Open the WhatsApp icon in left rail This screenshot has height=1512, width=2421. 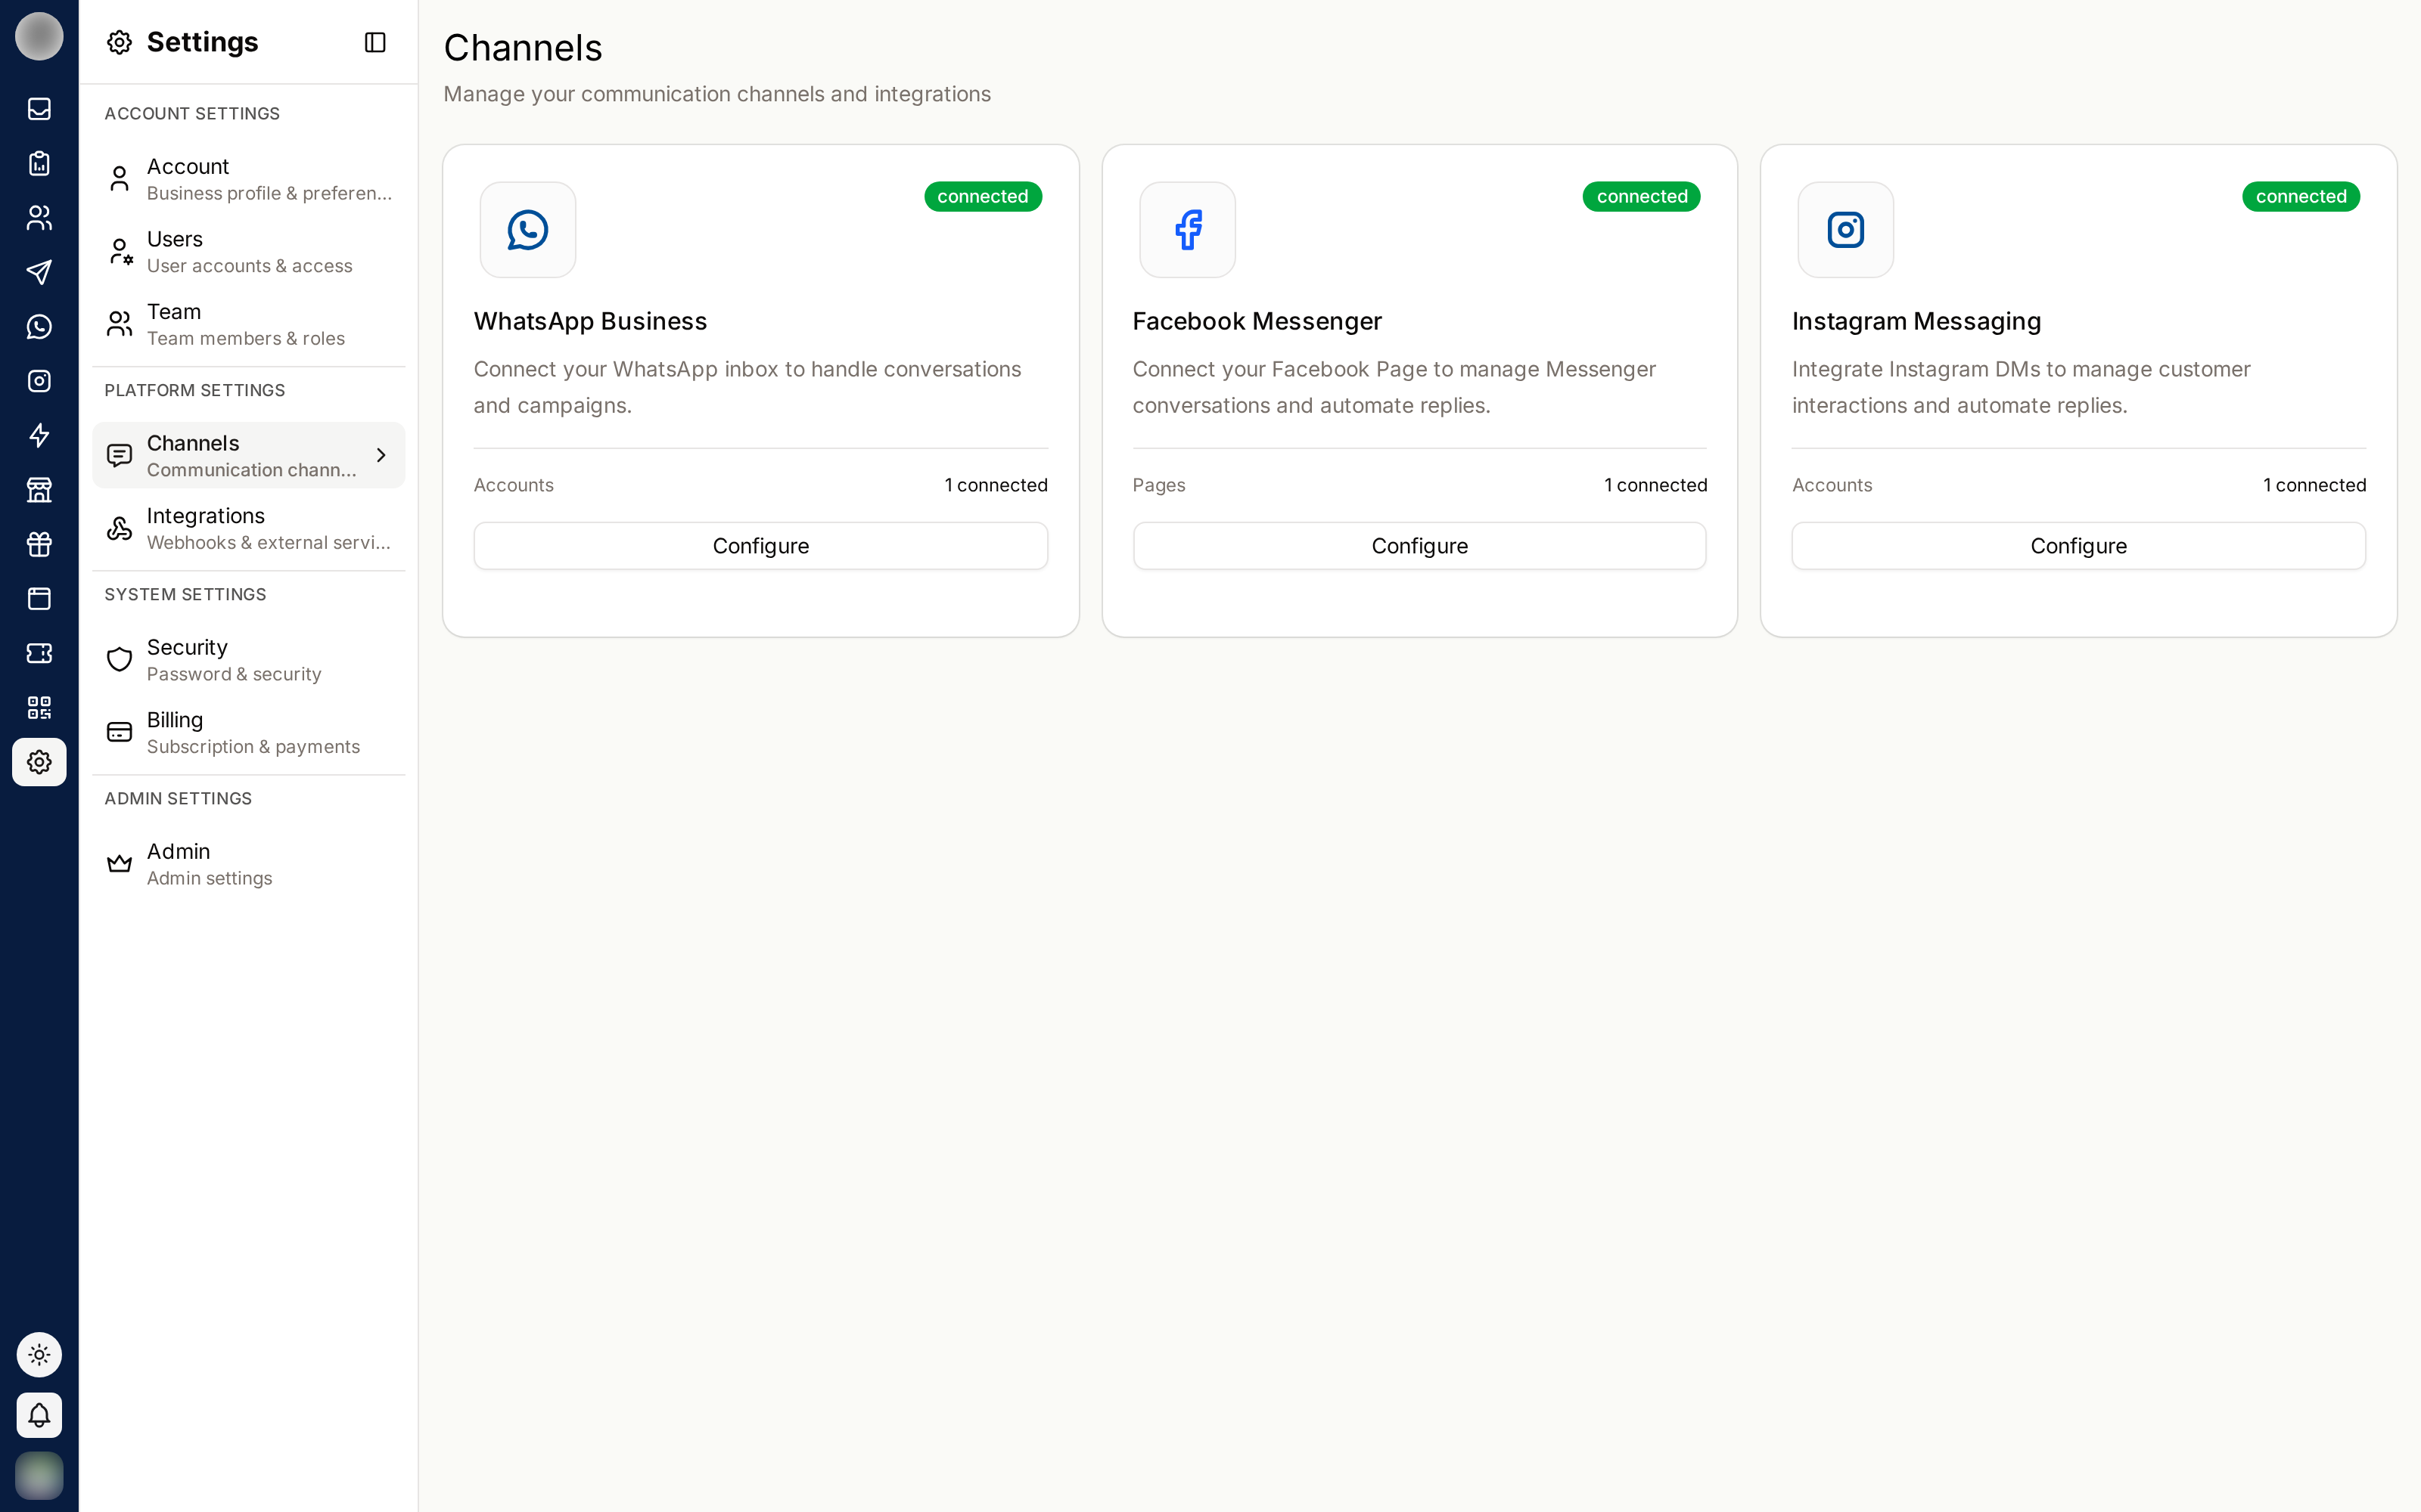39,327
